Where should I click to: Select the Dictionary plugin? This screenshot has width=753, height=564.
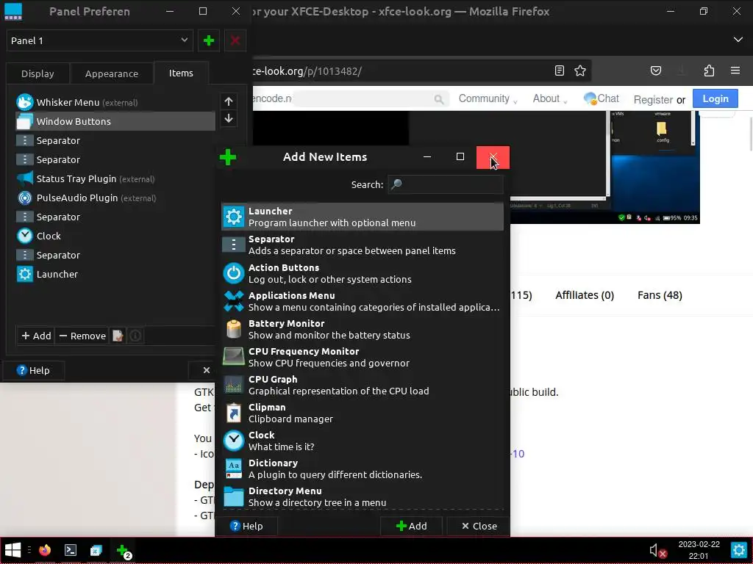(362, 469)
